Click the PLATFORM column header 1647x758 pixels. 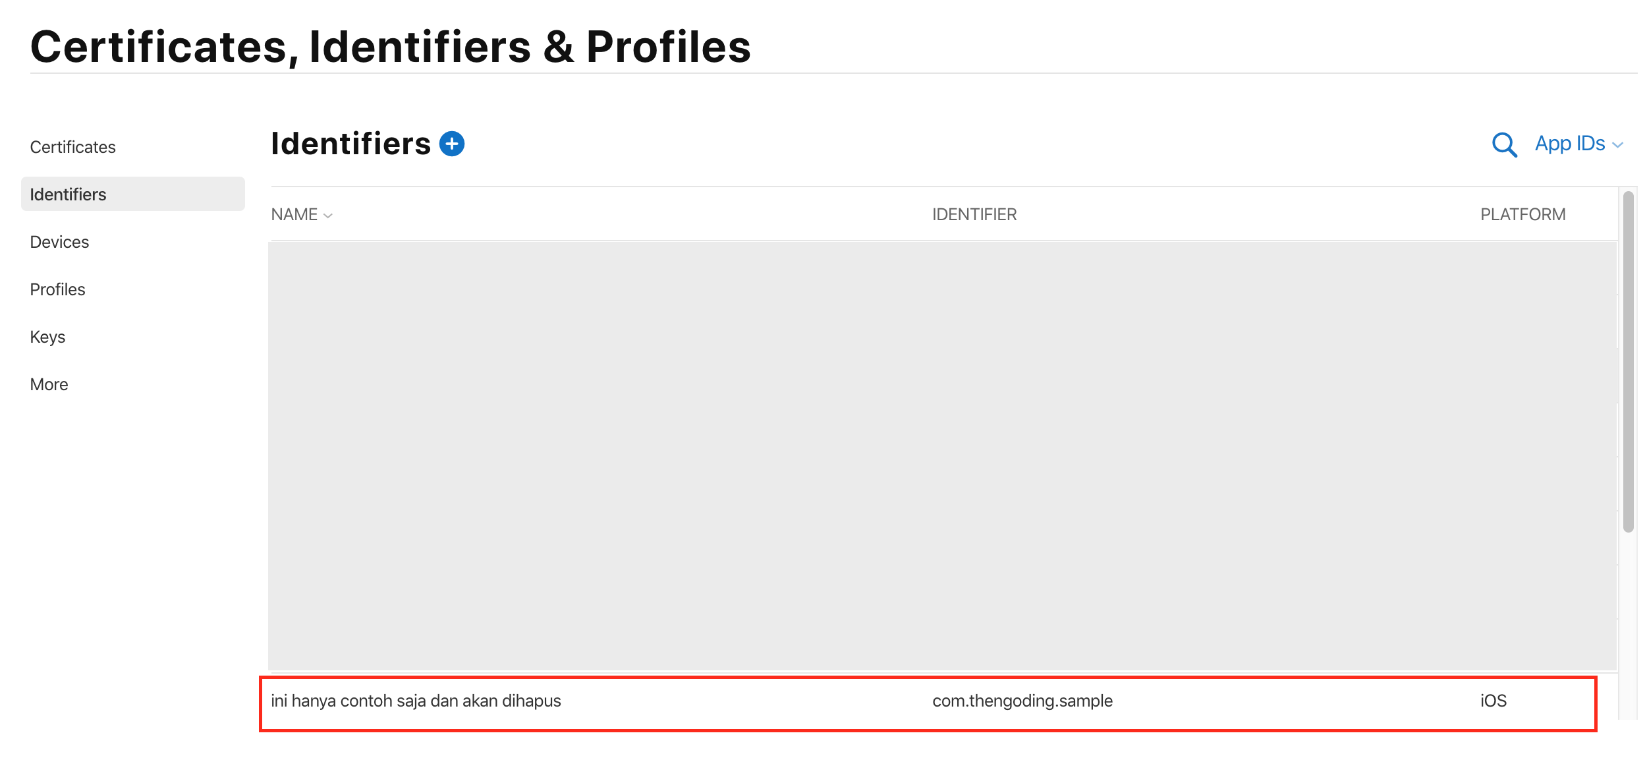point(1522,214)
